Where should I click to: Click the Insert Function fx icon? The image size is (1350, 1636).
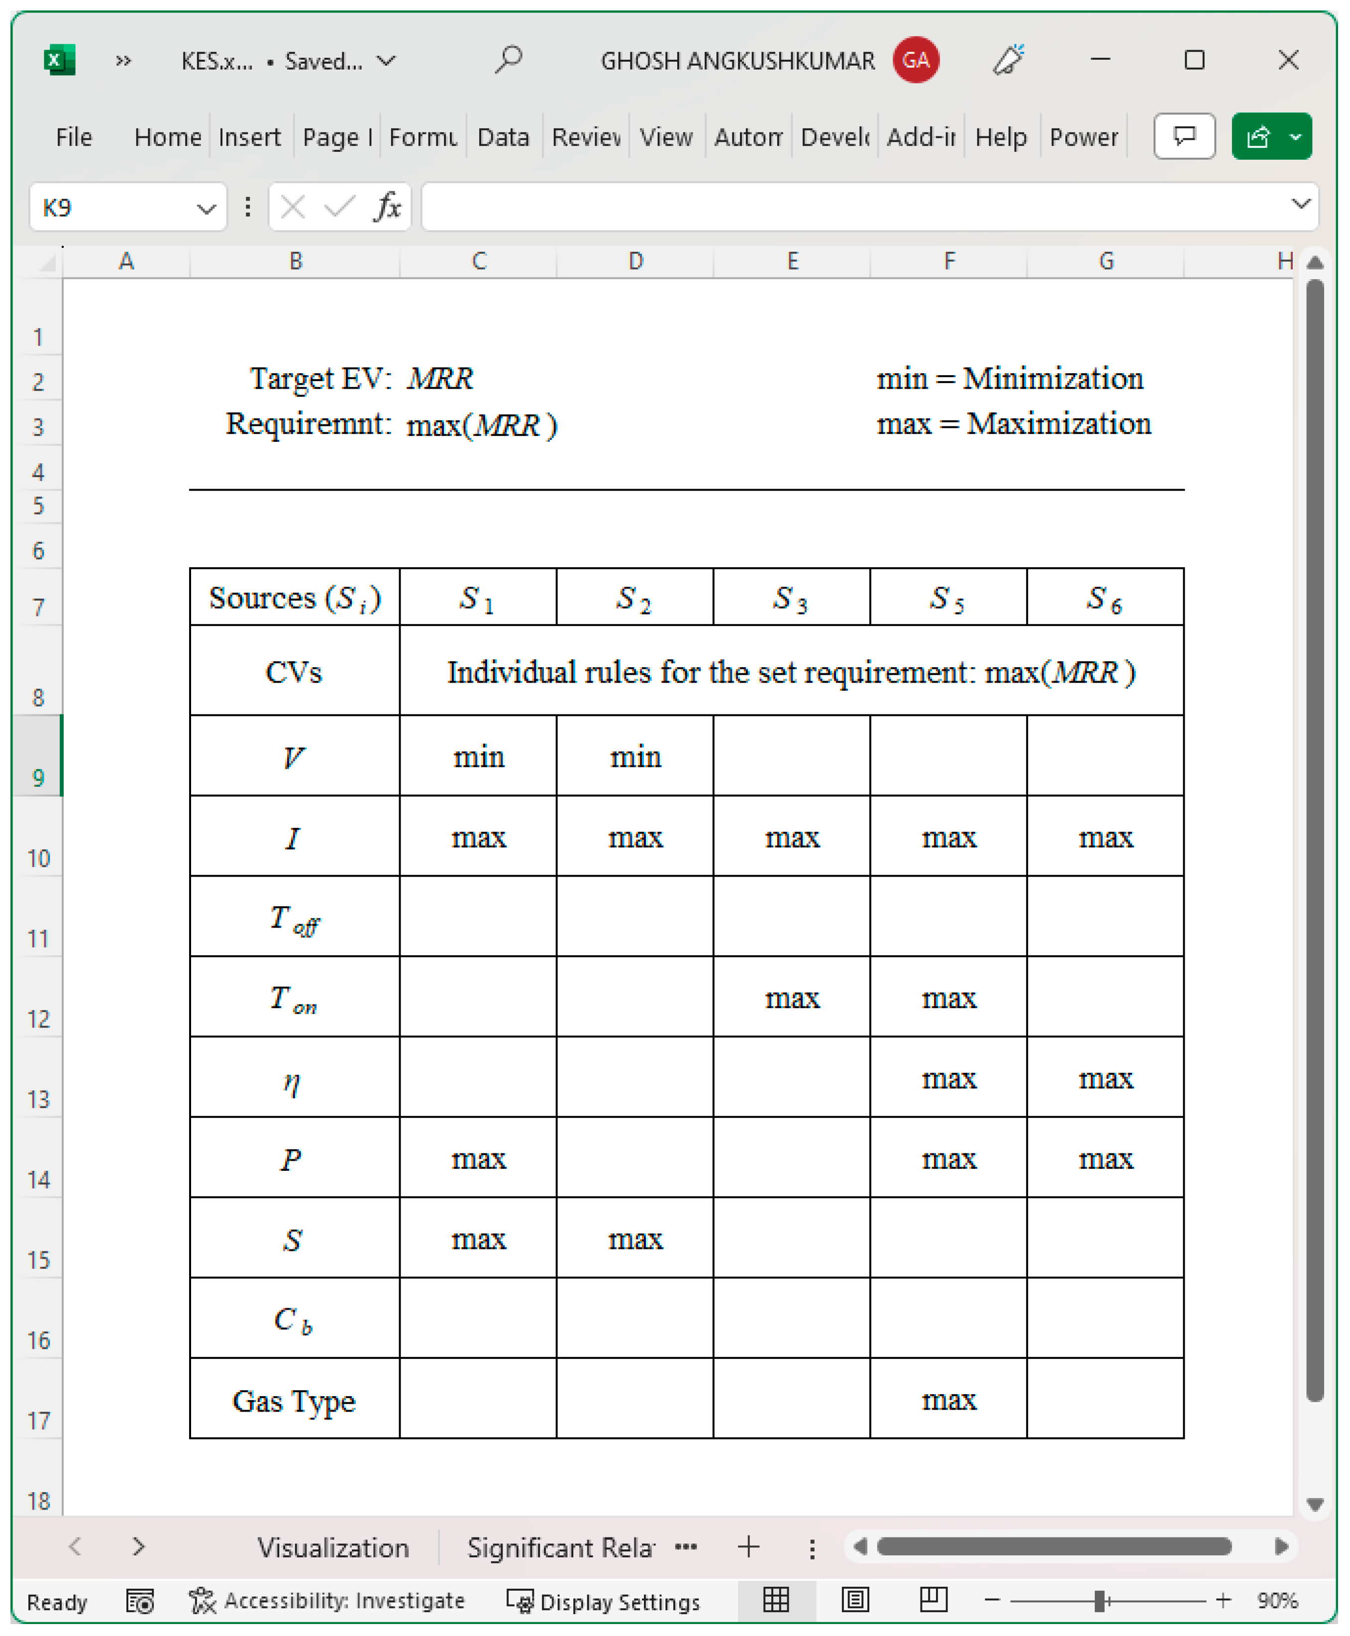[387, 207]
